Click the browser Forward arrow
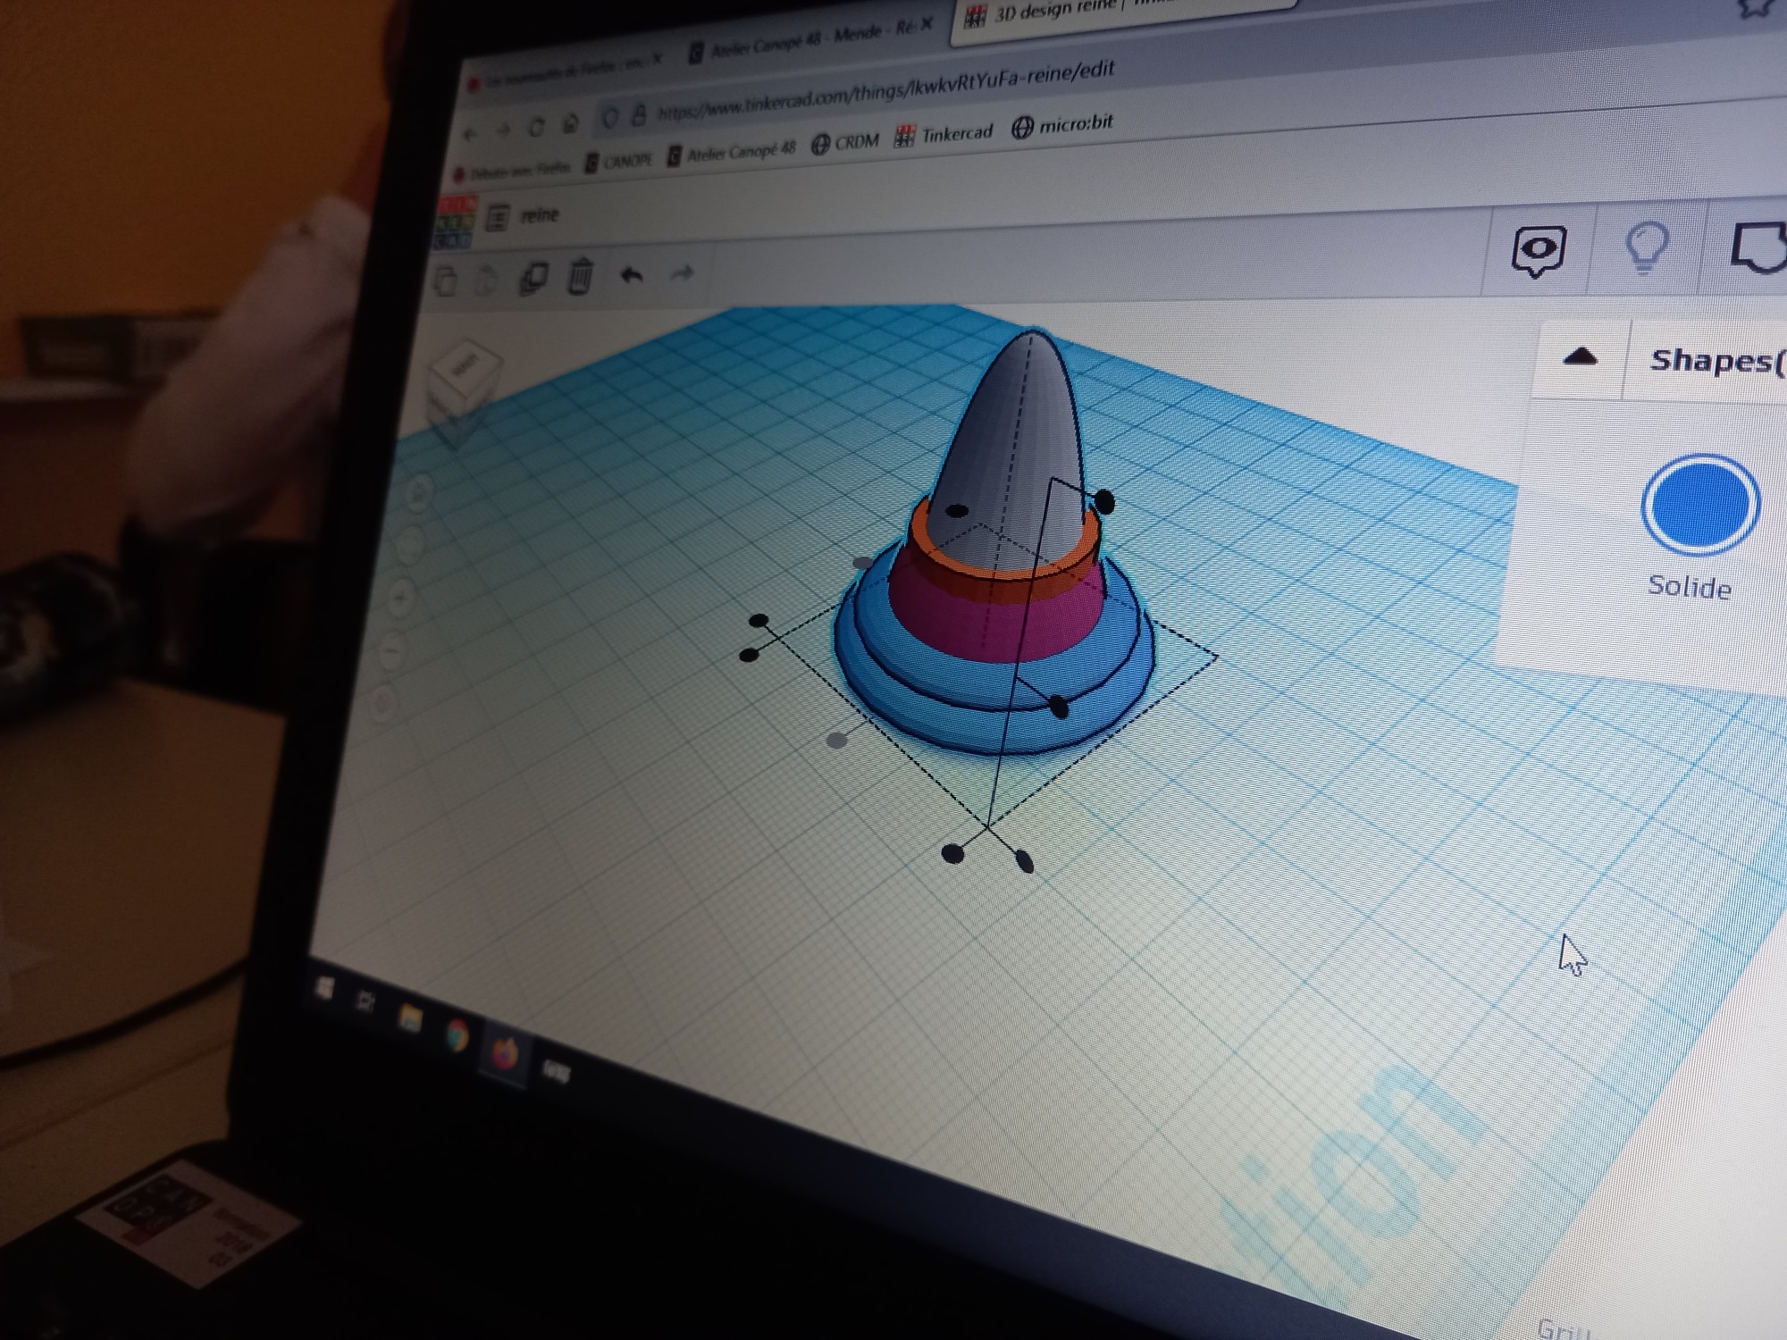The width and height of the screenshot is (1787, 1340). pyautogui.click(x=503, y=131)
